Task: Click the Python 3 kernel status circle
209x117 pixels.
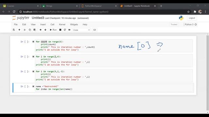Action: click(196, 24)
